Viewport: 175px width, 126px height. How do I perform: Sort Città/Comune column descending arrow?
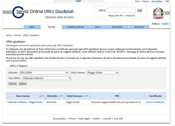[87, 96]
